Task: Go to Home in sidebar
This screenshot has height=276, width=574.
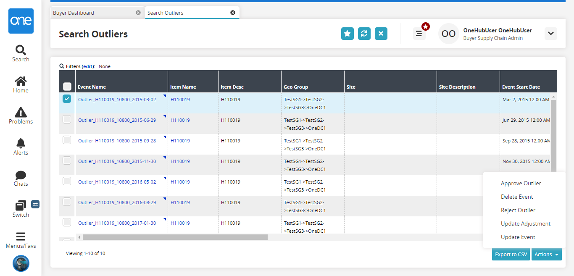Action: 21,84
